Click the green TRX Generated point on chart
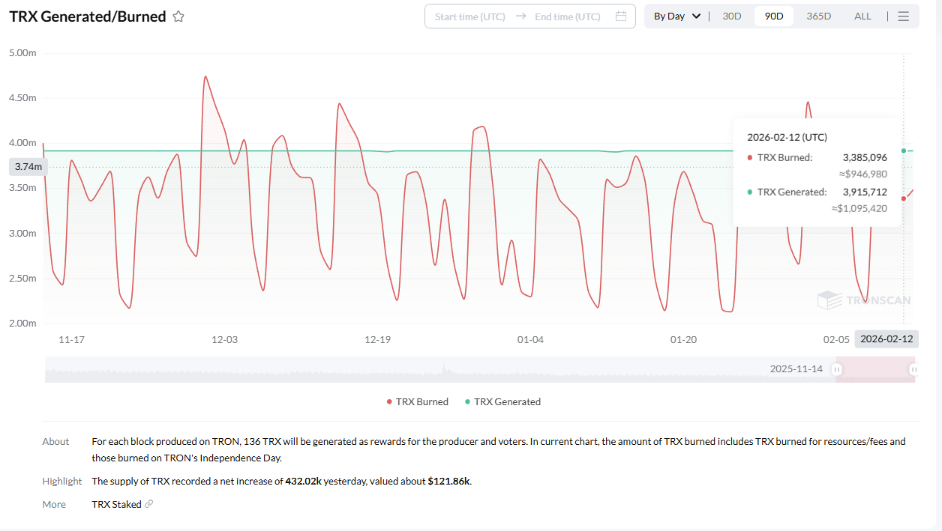 pos(903,151)
